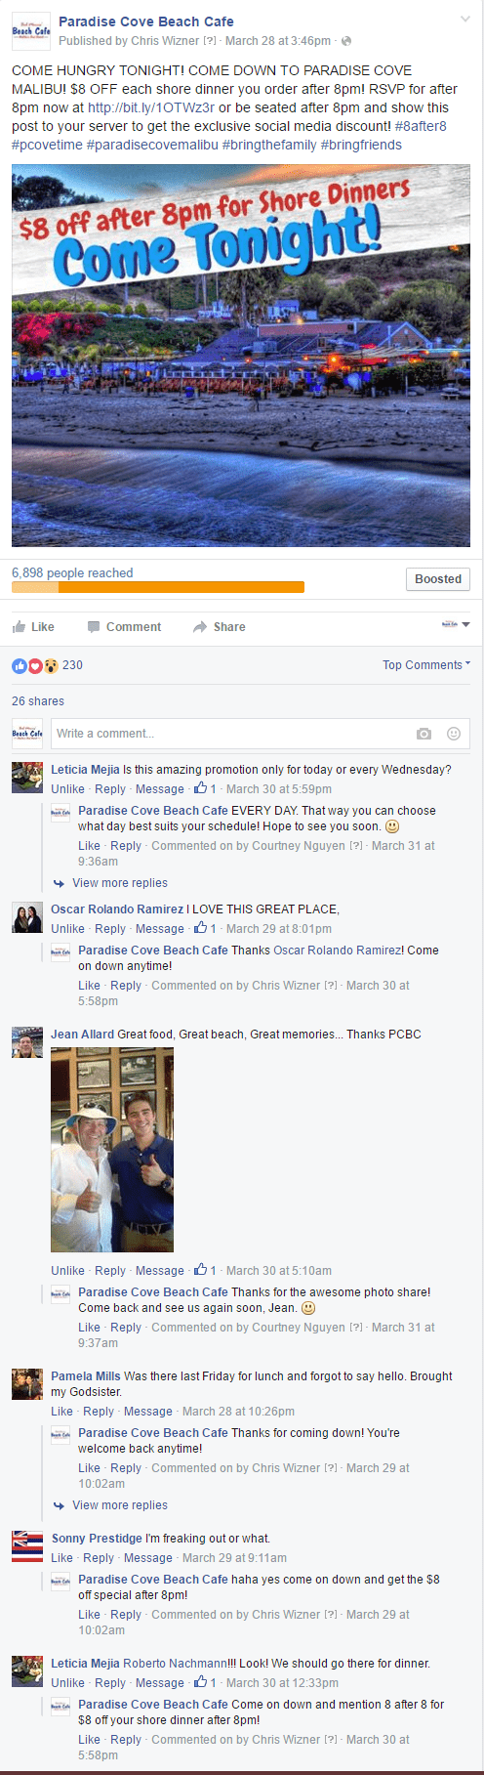Expand View more replies under Leticia Mejia
Image resolution: width=484 pixels, height=1775 pixels.
tap(119, 883)
